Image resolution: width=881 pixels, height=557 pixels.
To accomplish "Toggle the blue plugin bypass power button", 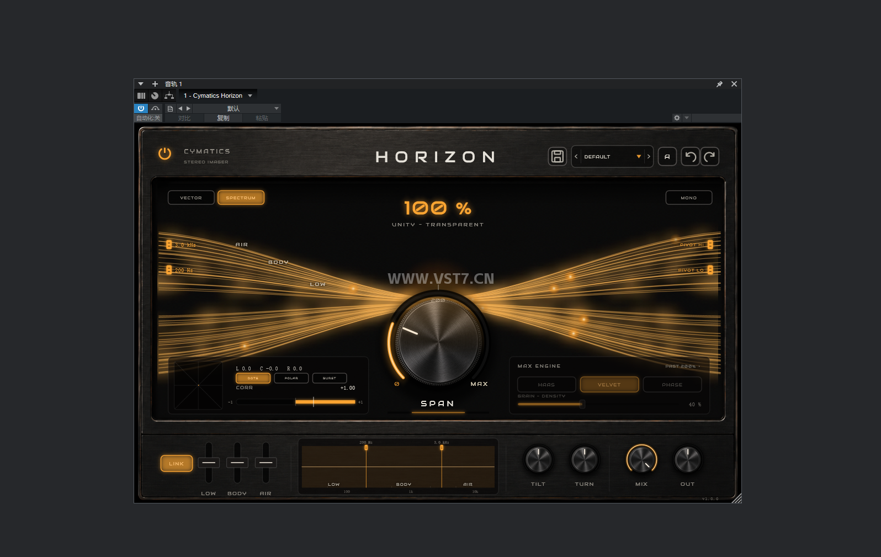I will [141, 108].
